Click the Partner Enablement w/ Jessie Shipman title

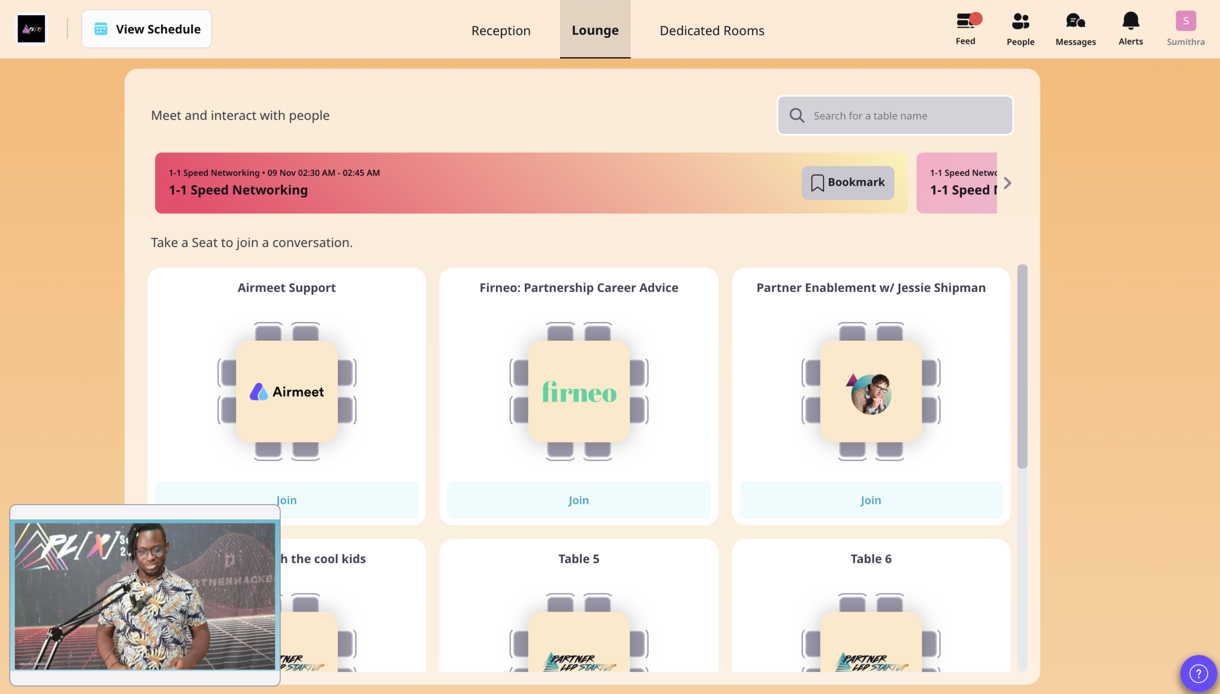pos(871,287)
